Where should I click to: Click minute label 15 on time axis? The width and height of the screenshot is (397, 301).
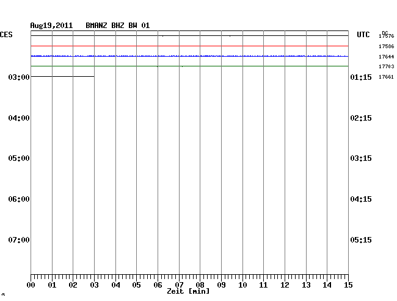pyautogui.click(x=348, y=285)
